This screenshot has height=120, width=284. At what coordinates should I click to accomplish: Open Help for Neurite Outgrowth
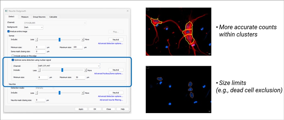click(x=123, y=109)
